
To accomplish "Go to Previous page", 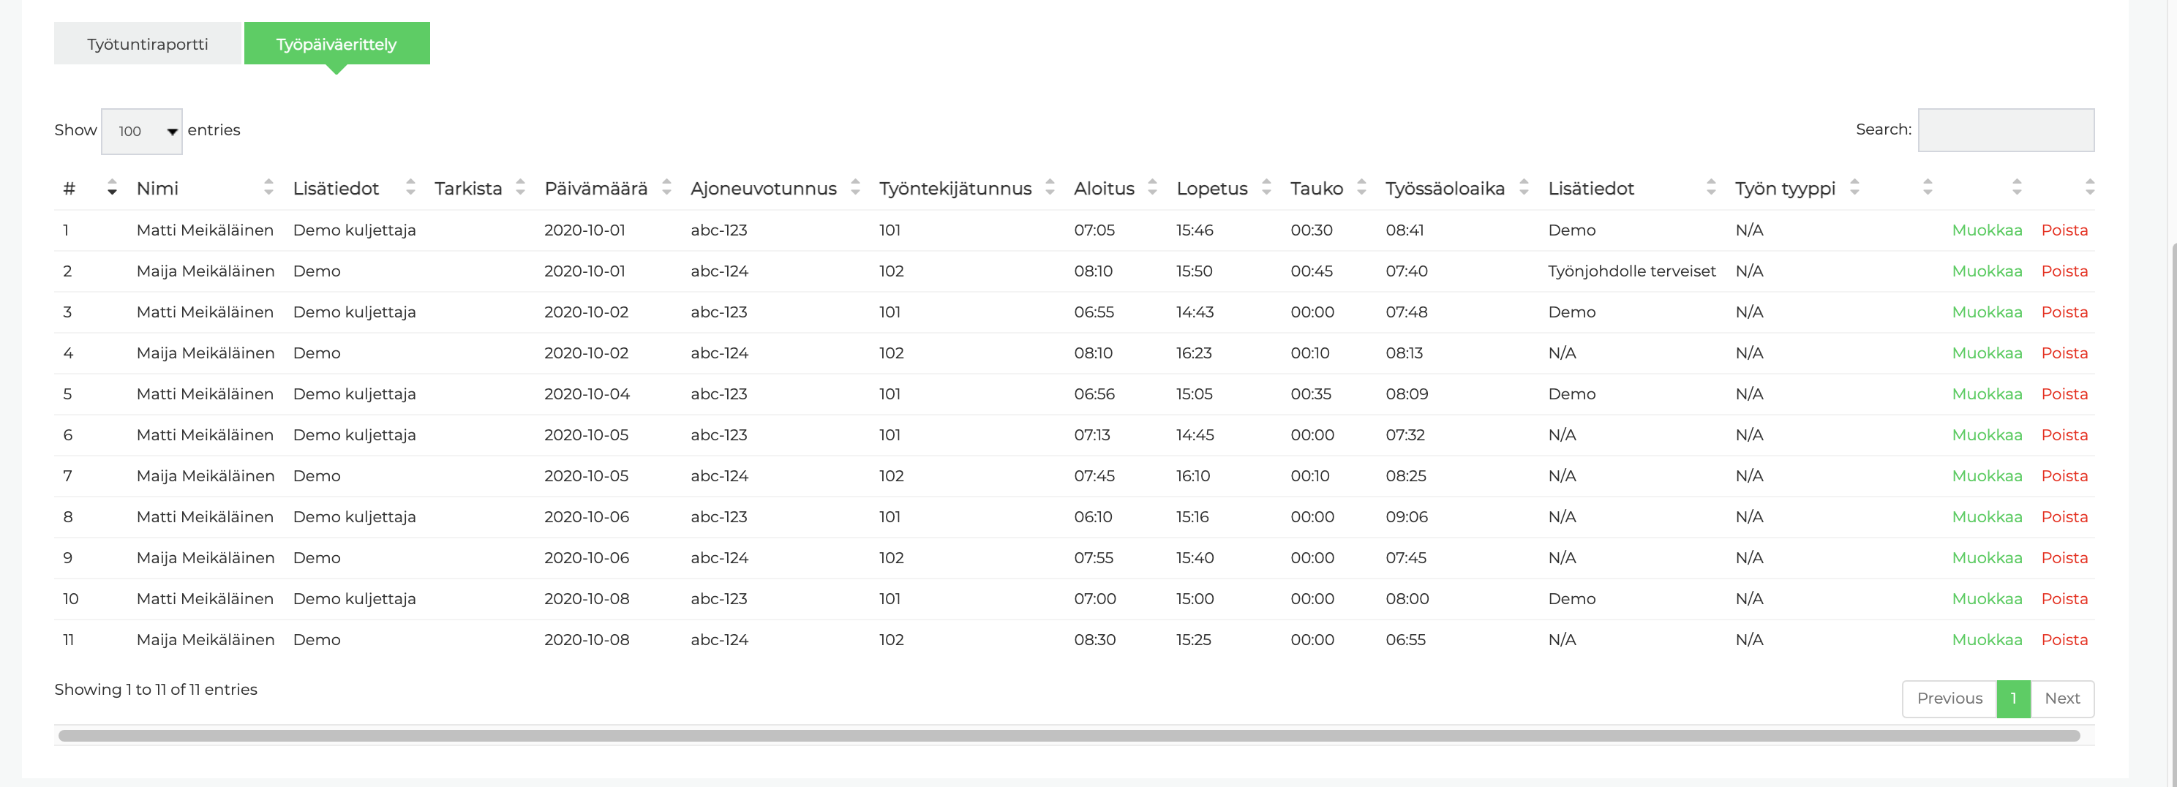I will [1949, 698].
